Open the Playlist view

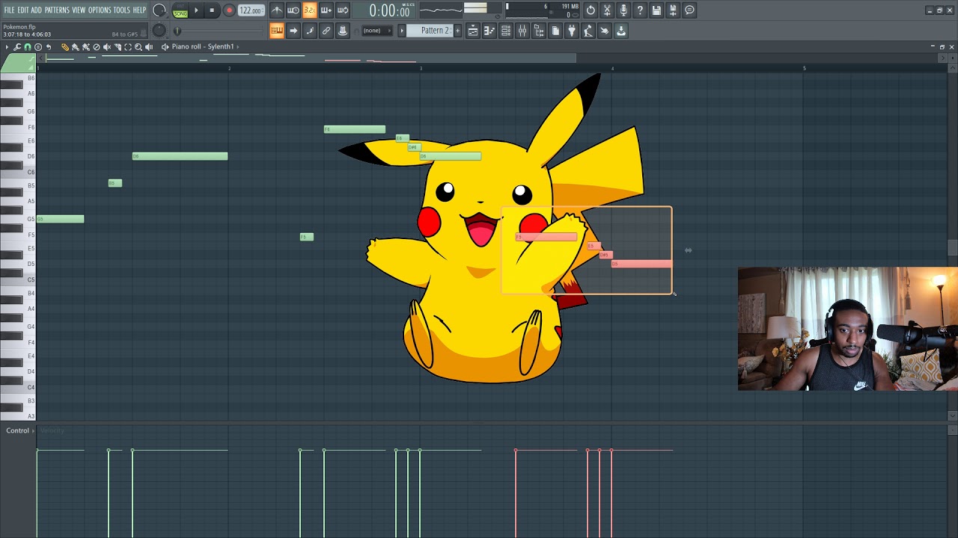pos(473,31)
